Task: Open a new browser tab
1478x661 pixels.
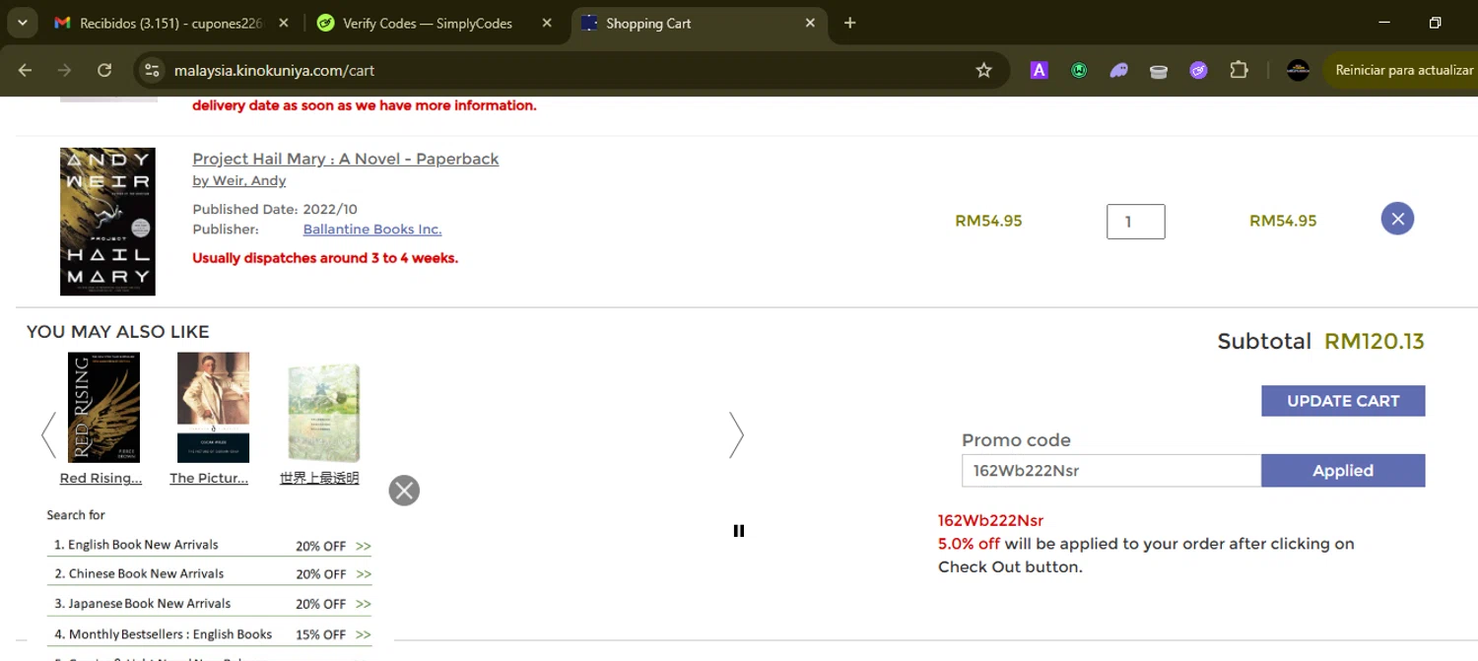Action: [850, 23]
